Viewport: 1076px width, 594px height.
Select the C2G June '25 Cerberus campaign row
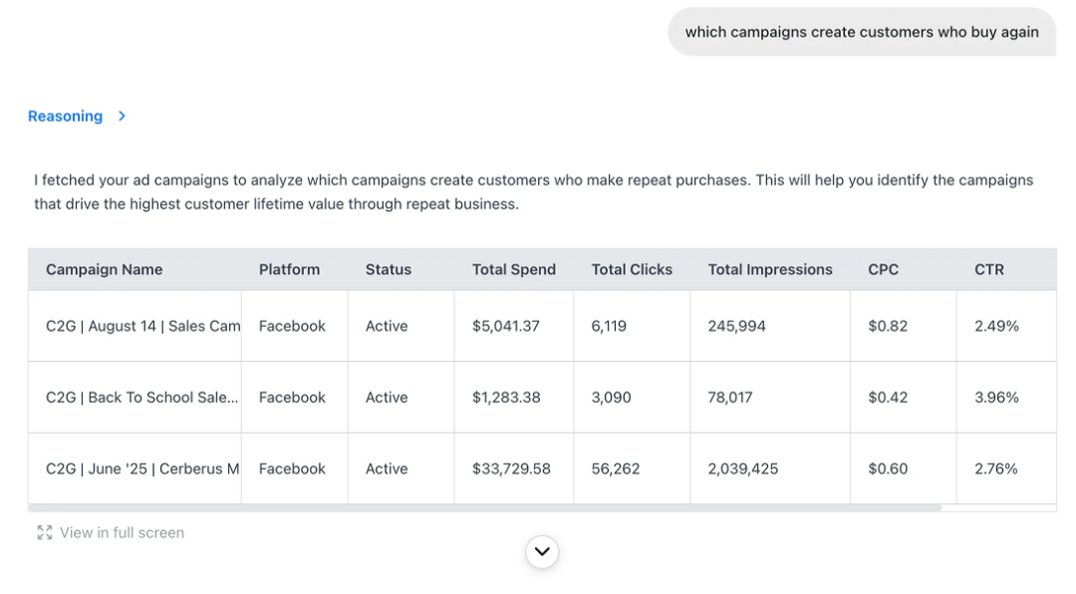click(140, 468)
